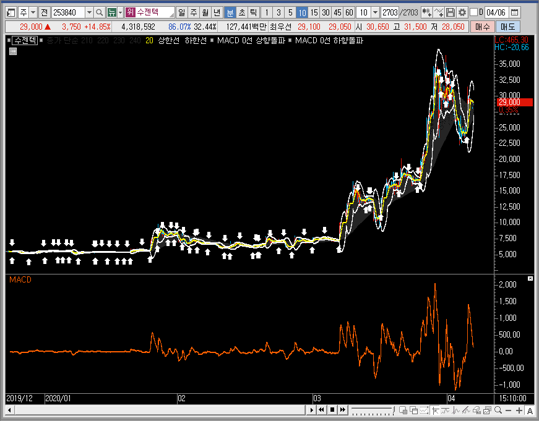Click the 매도 sell button
Screen dimensions: 539x421
click(x=507, y=27)
